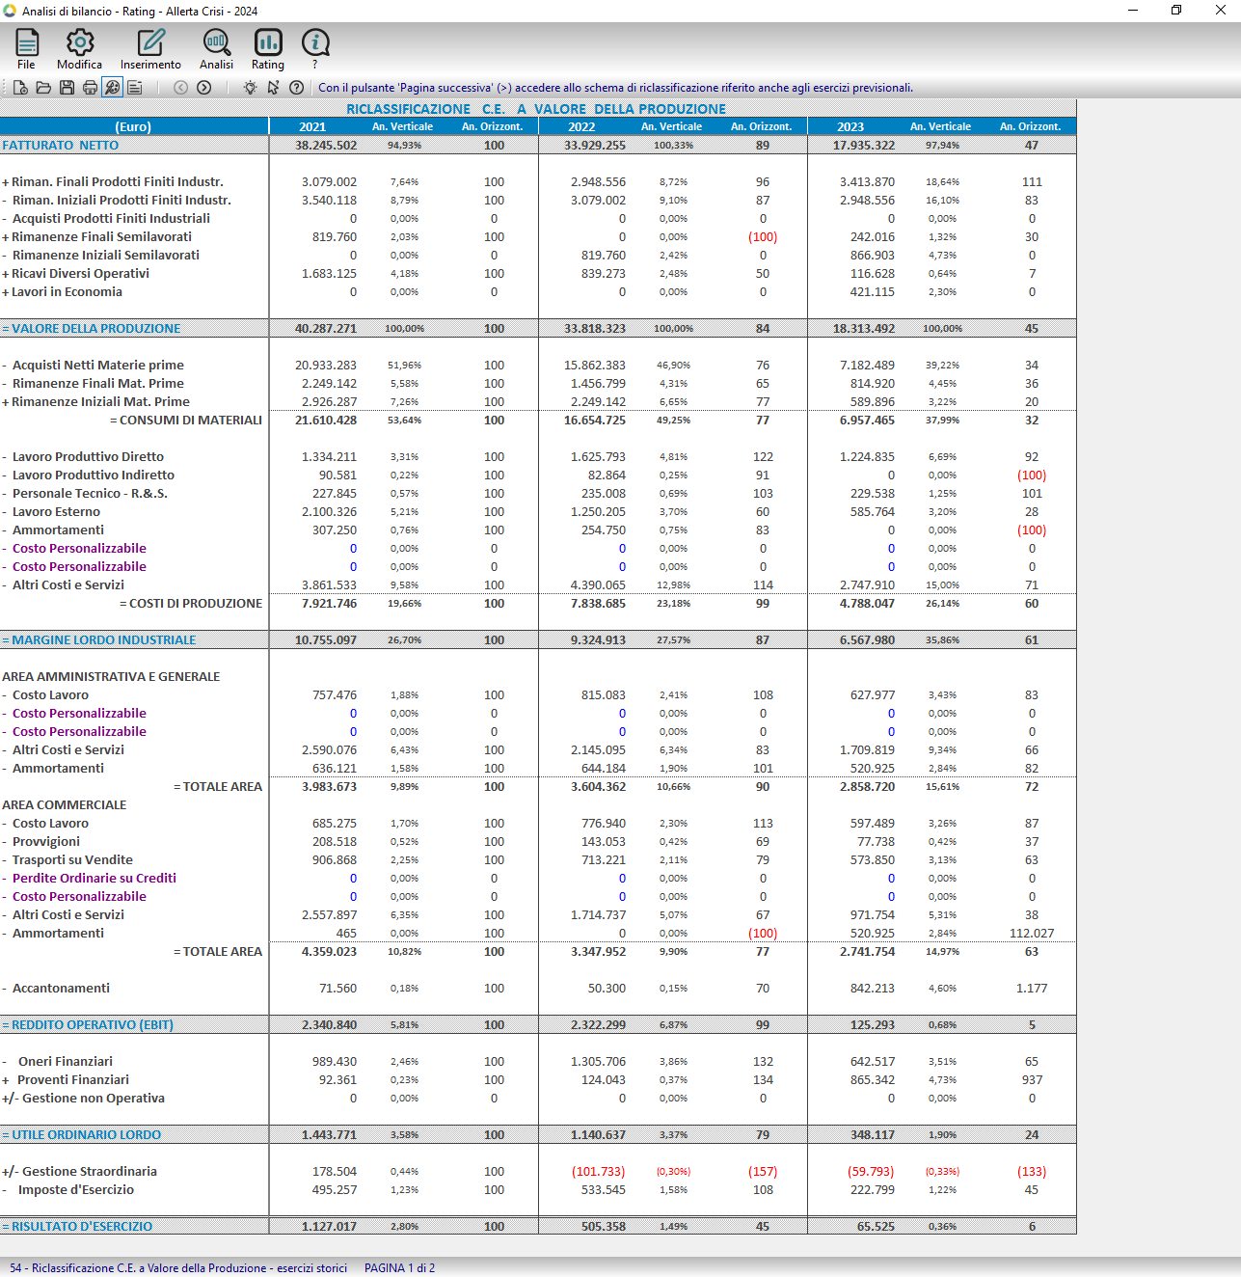Image resolution: width=1241 pixels, height=1277 pixels.
Task: Click the Personale Tecnico - R.&.S. label
Action: click(x=90, y=494)
